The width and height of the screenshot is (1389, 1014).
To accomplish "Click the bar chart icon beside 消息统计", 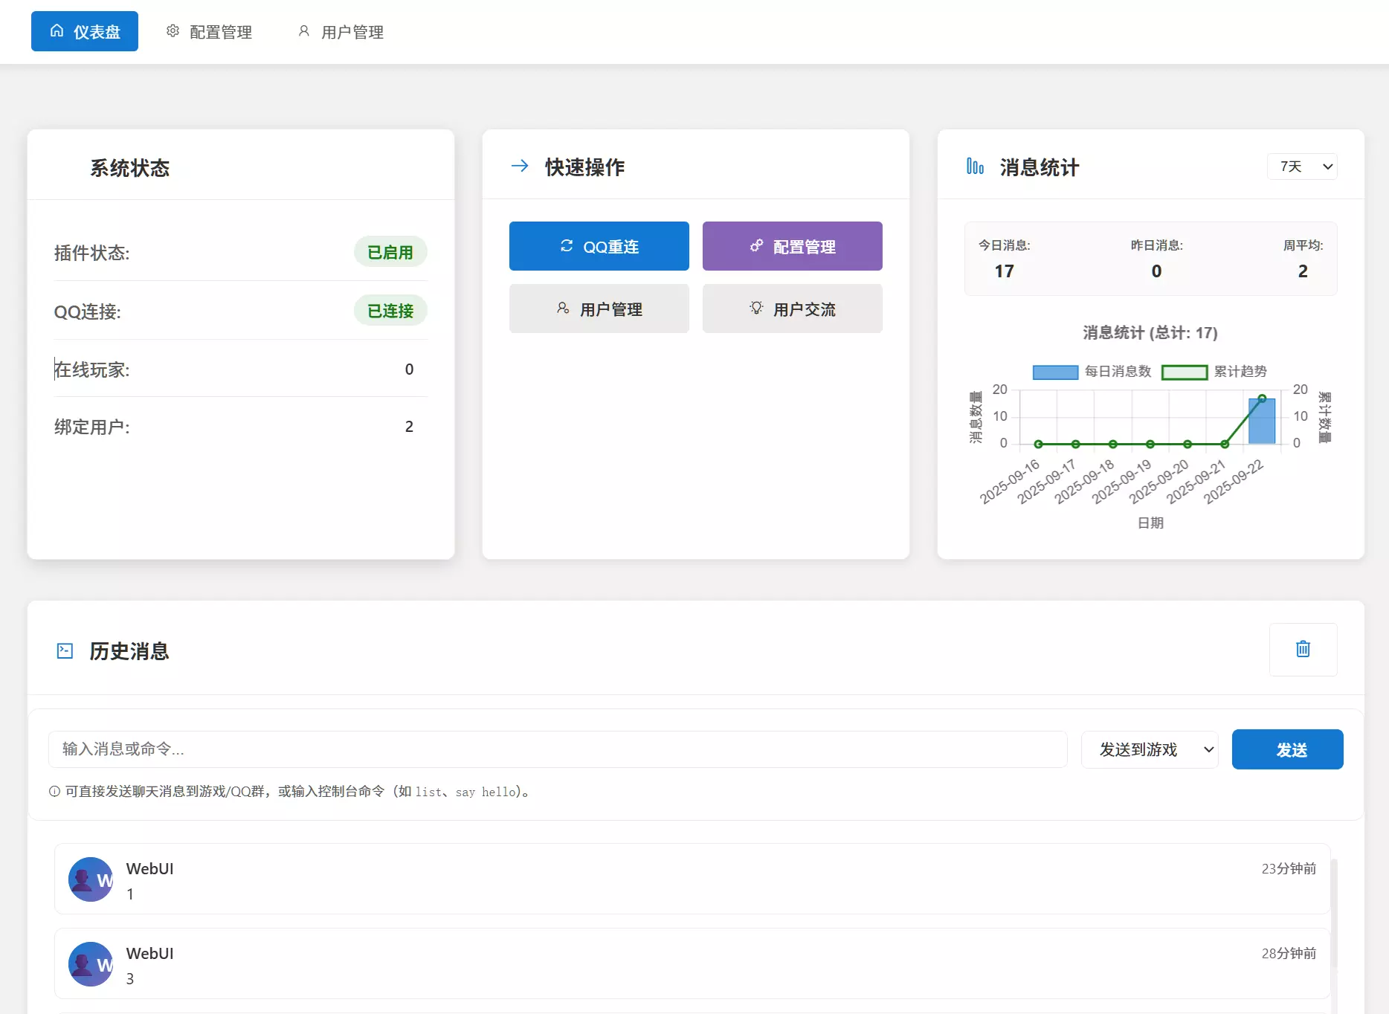I will (x=975, y=167).
